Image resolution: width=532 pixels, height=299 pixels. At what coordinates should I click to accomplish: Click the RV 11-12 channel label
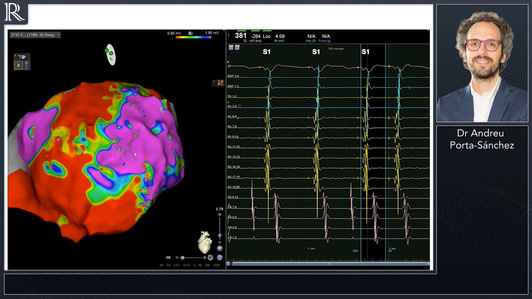coord(234,147)
